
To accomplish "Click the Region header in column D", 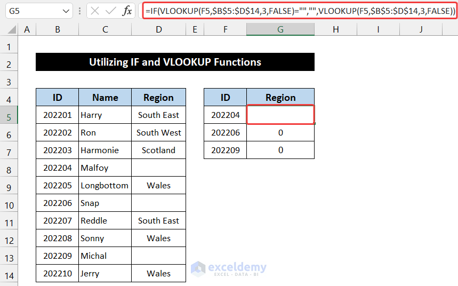I will coord(158,98).
